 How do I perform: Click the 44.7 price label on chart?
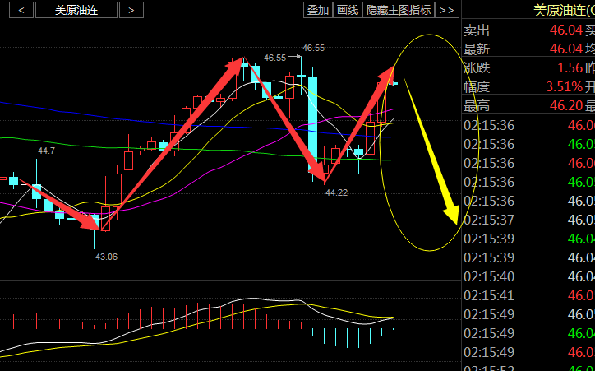[46, 151]
